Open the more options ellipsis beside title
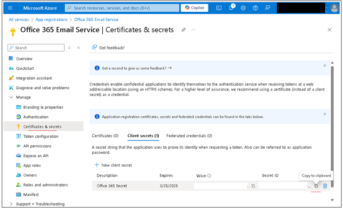This screenshot has height=209, width=343. click(x=193, y=29)
